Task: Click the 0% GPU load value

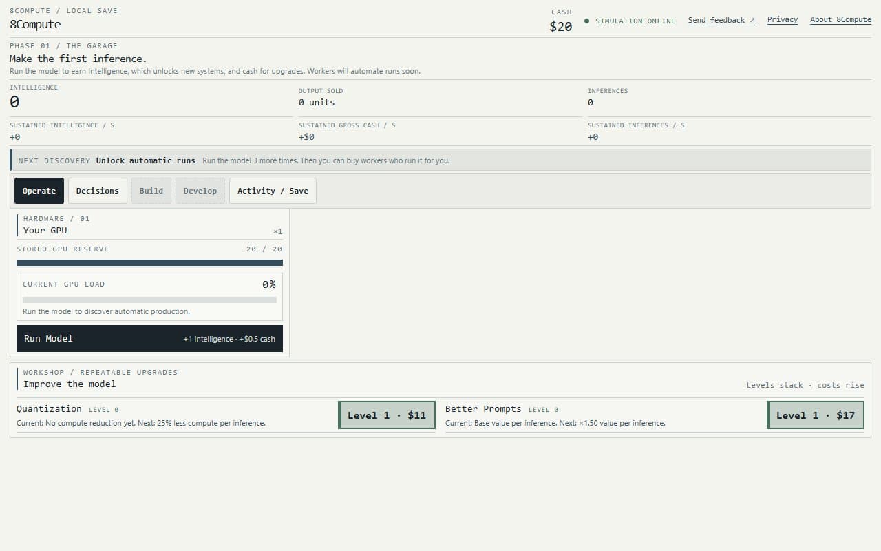Action: pyautogui.click(x=269, y=284)
